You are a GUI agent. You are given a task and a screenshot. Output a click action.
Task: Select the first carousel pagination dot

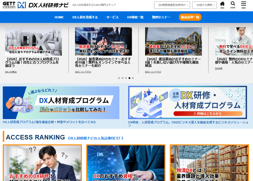pyautogui.click(x=119, y=78)
